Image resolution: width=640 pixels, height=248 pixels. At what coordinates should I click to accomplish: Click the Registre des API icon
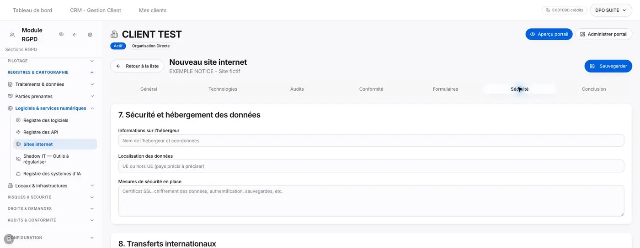[18, 132]
